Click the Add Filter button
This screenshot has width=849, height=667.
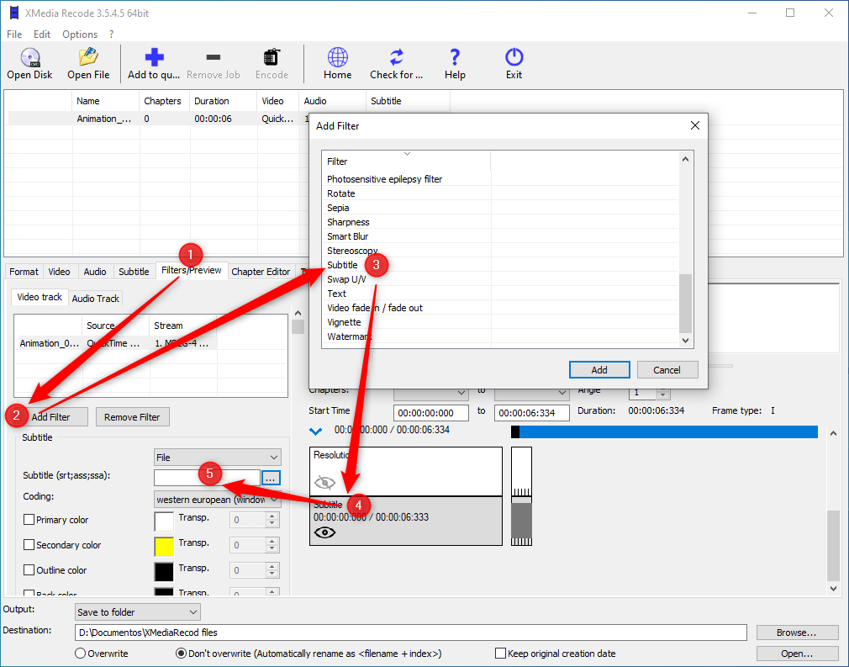pos(51,416)
